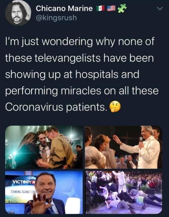169x217 pixels.
Task: Select the microphone held by the white-suited man
Action: (x=141, y=140)
